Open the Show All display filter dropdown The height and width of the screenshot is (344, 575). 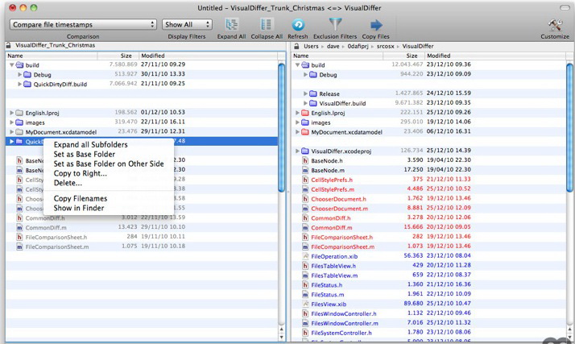tap(186, 25)
